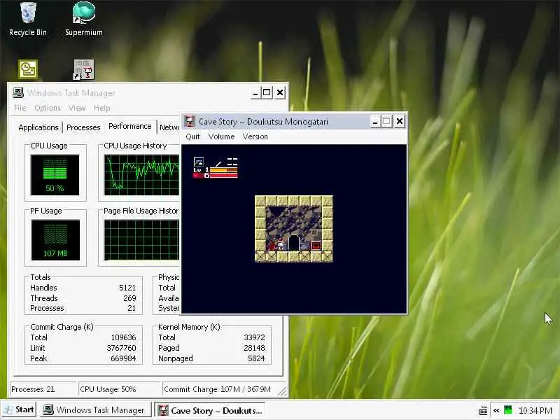Screen dimensions: 560x420
Task: Click the Handles value 5121
Action: coord(127,288)
